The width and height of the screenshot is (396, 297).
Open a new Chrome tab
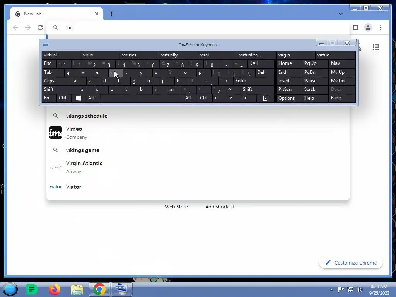[111, 14]
